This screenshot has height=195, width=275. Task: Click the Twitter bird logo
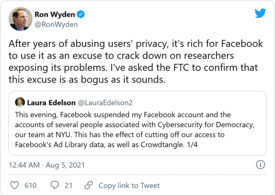click(260, 13)
